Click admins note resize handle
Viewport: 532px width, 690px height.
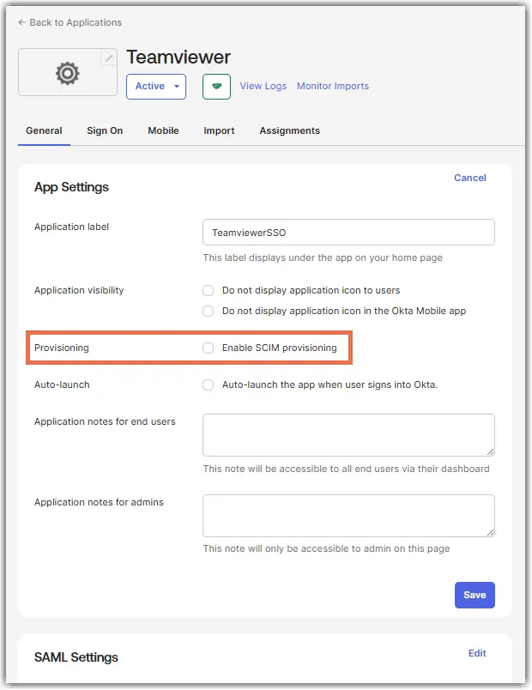490,532
